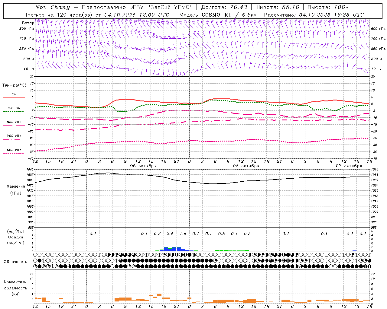Screen dimensions: 387x309
Task: Click the 0.3 precipitation amount
Action: (x=157, y=234)
